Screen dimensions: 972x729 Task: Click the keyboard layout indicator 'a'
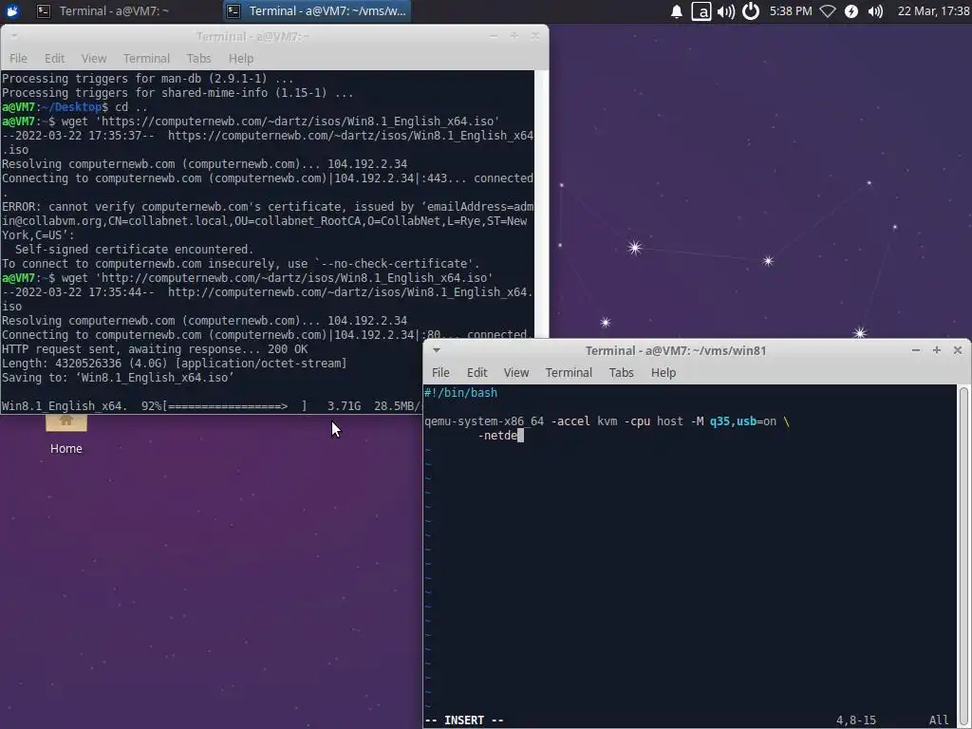point(701,11)
